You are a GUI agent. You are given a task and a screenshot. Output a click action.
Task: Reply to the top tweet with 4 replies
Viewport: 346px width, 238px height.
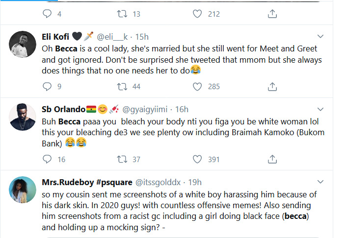(x=47, y=14)
